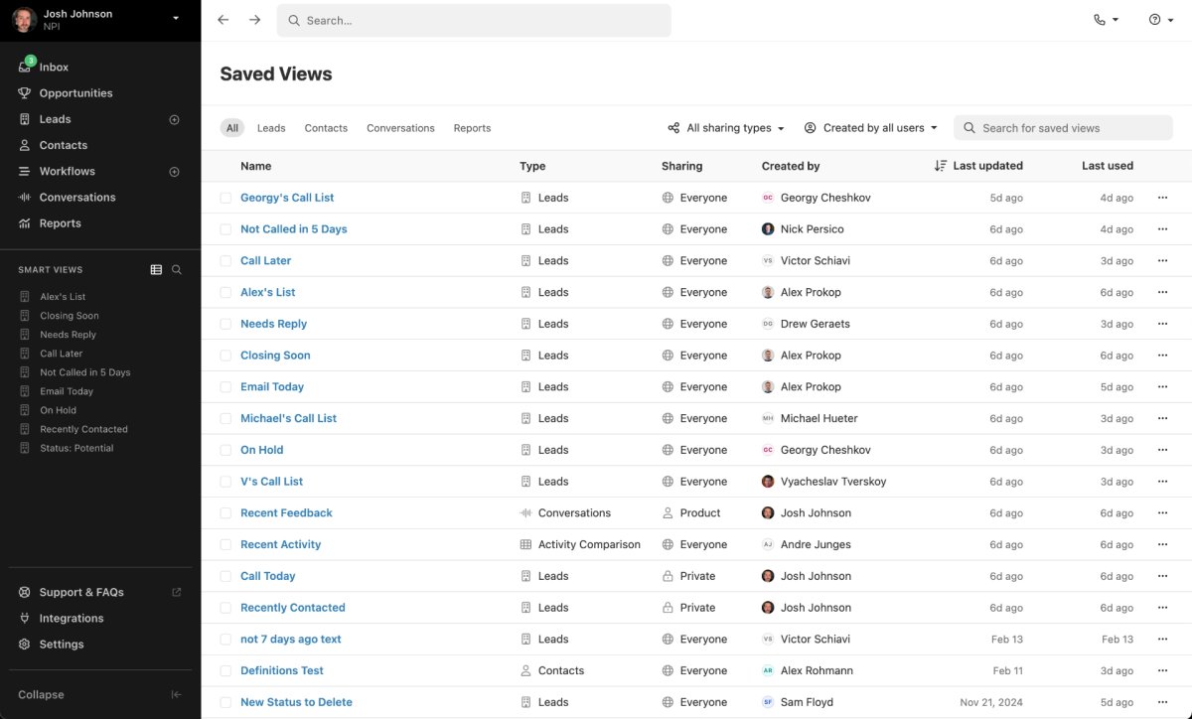Tick the Alex's List checkbox
1192x719 pixels.
click(x=225, y=293)
